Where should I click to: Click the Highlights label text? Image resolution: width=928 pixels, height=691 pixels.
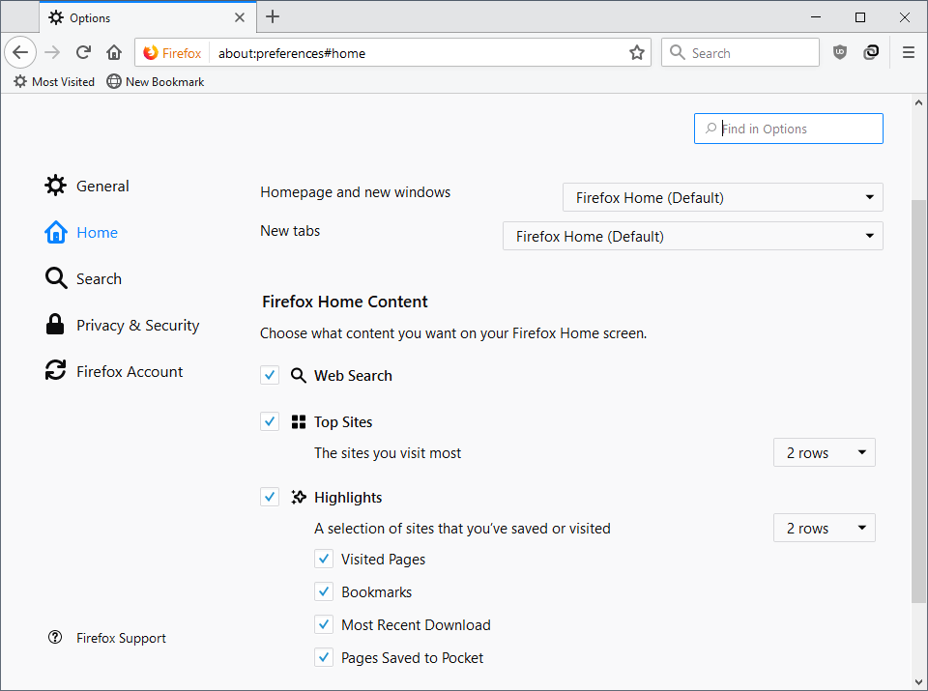348,498
